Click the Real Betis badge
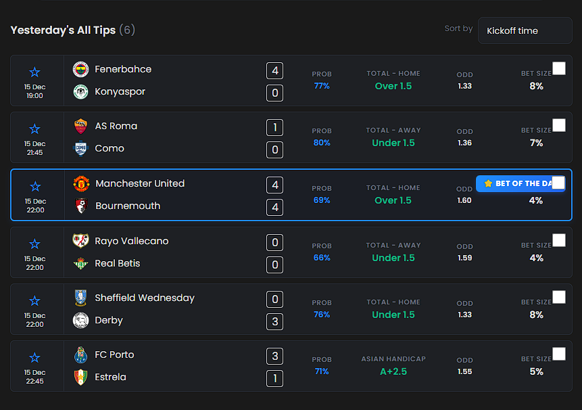Viewport: 582px width, 410px height. 81,264
